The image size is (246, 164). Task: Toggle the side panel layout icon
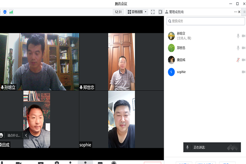pos(160,12)
